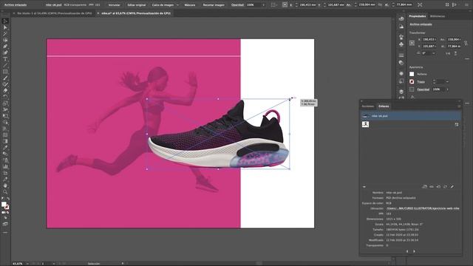Screen dimensions: 473x266
Task: Select the Artboard tool
Action: click(5, 173)
